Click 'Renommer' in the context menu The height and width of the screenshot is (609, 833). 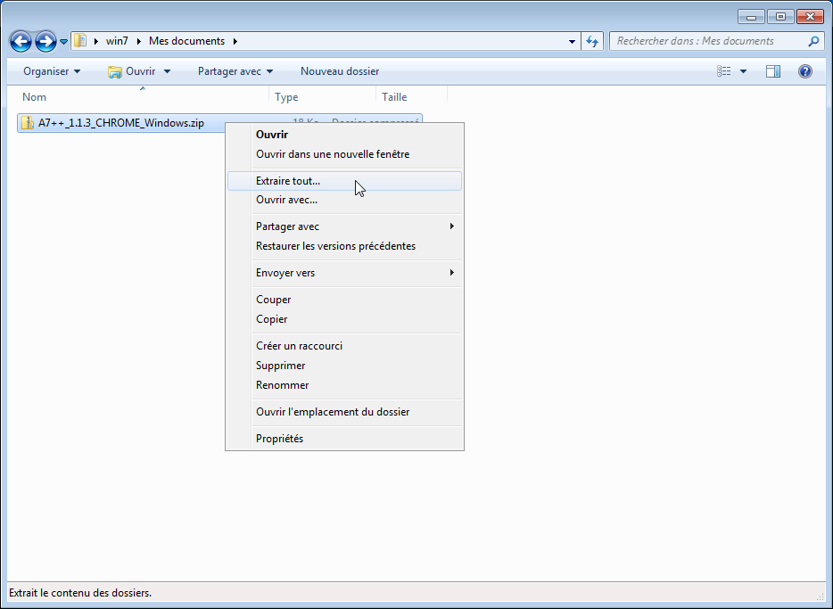point(282,385)
